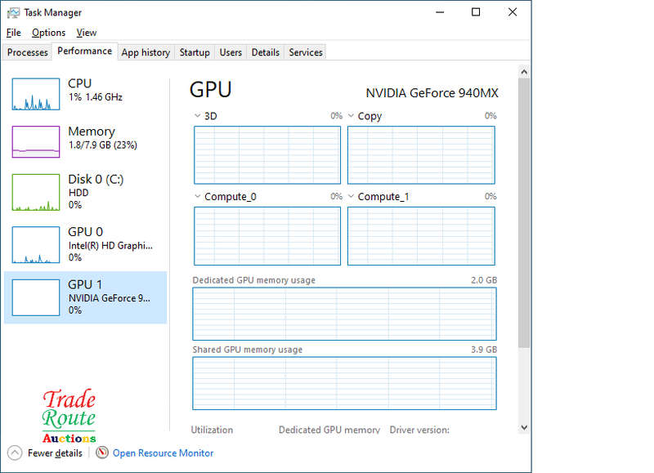Click the 2.0 GB dedicated memory value
Image resolution: width=654 pixels, height=473 pixels.
point(484,280)
